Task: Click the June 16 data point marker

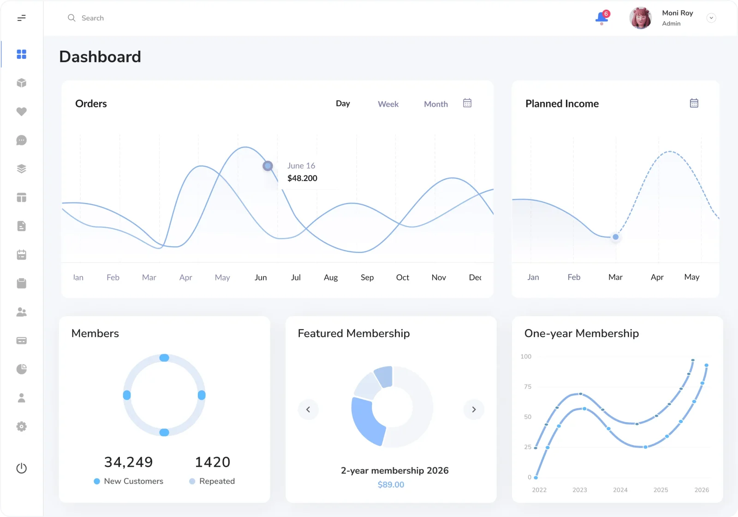Action: click(x=268, y=166)
